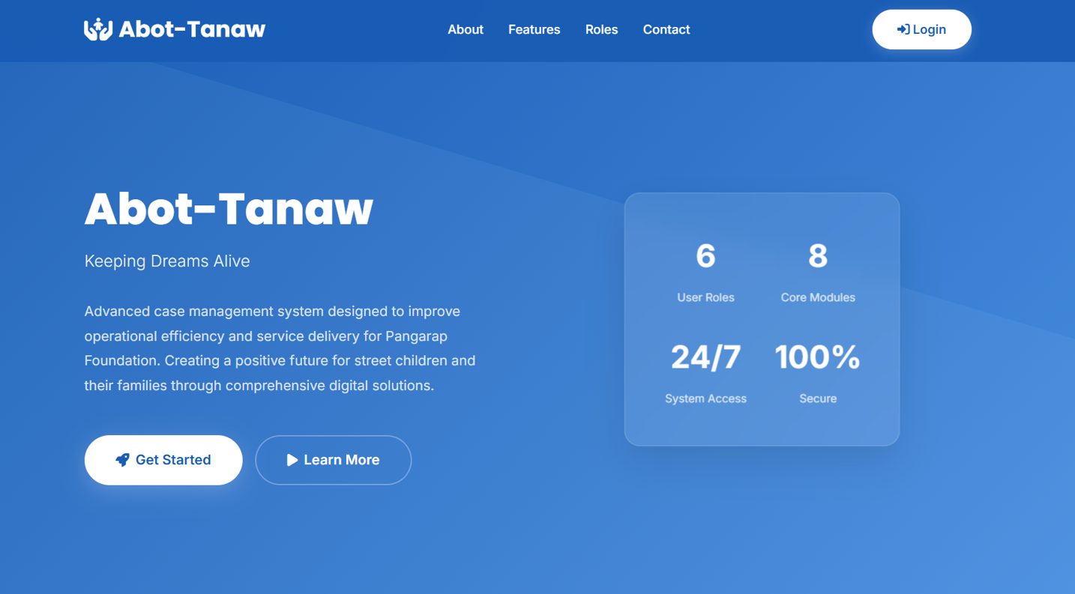Select the Abot-Tanaw hero heading
Screen dimensions: 1075x594
pyautogui.click(x=228, y=210)
